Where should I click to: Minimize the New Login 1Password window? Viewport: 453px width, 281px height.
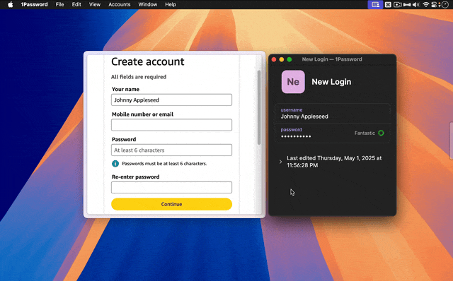282,59
